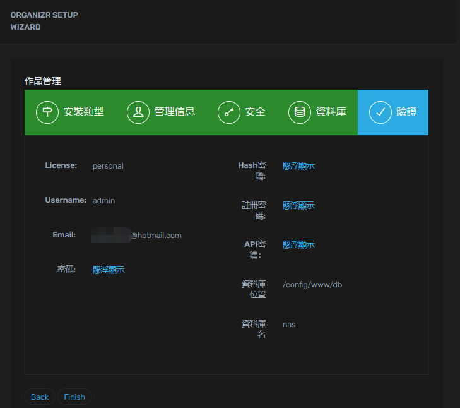Click the license value 'personal'
The width and height of the screenshot is (460, 408).
tap(108, 166)
